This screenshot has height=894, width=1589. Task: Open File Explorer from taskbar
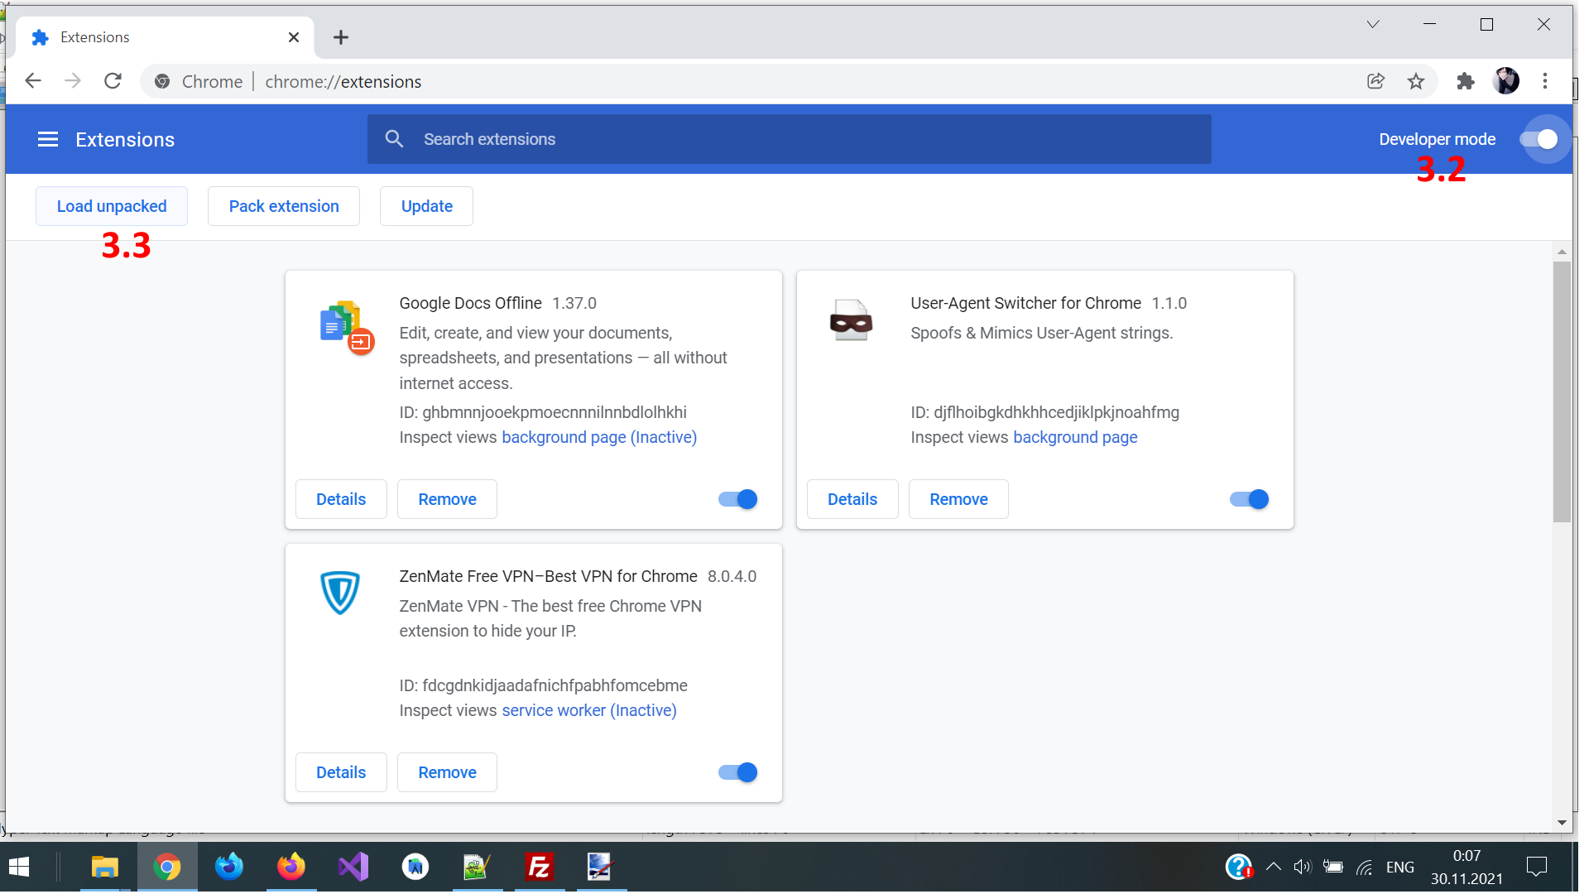105,868
